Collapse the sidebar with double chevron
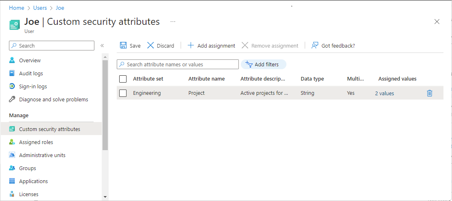Screen dimensions: 452x201 (x=102, y=46)
